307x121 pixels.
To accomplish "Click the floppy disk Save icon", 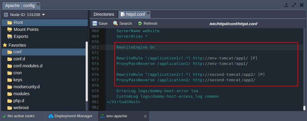I will click(95, 24).
